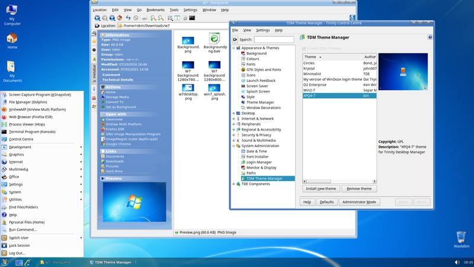The height and width of the screenshot is (267, 474).
Task: Select the w7desktop.png file icon
Action: point(188,88)
